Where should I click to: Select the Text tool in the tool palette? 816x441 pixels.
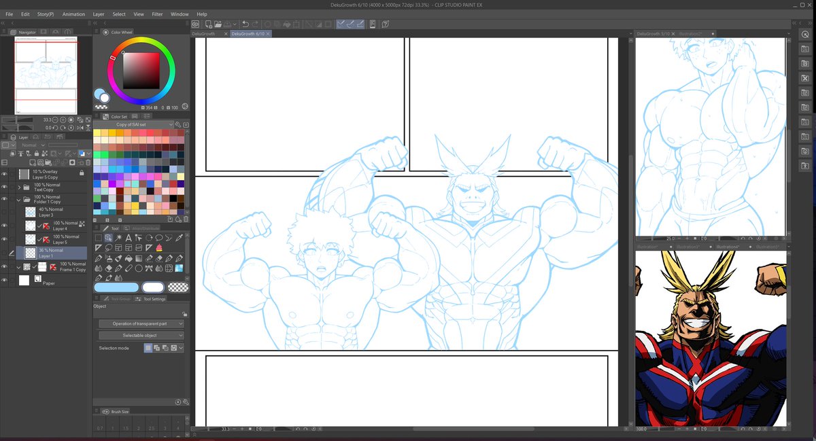coord(129,238)
